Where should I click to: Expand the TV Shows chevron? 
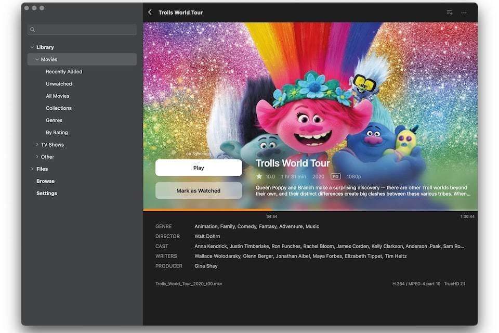37,144
